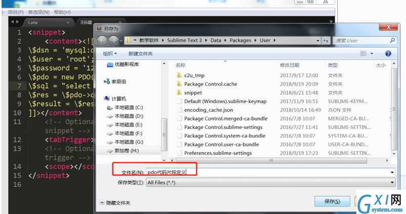Viewport: 406px width, 214px height.
Task: Click User in address breadcrumb
Action: coord(265,40)
